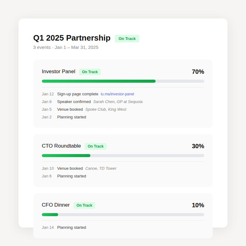This screenshot has width=246, height=246.
Task: Click the Investor Panel On Track badge
Action: [90, 72]
